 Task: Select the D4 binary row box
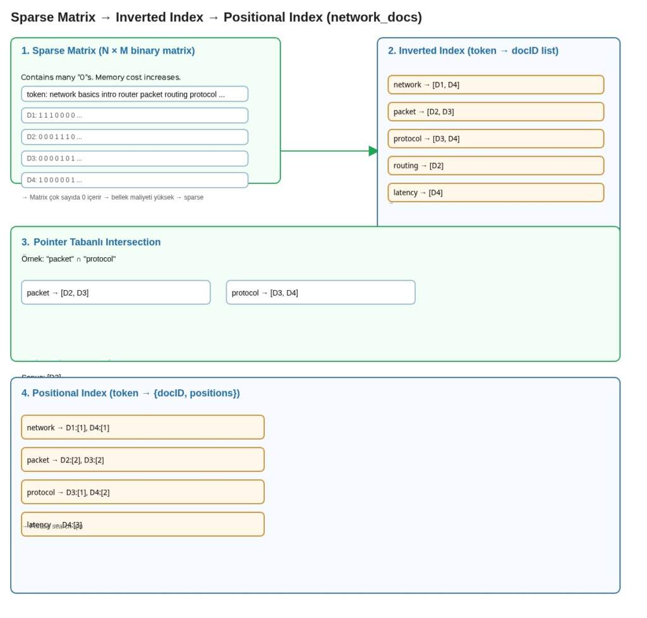pos(135,180)
